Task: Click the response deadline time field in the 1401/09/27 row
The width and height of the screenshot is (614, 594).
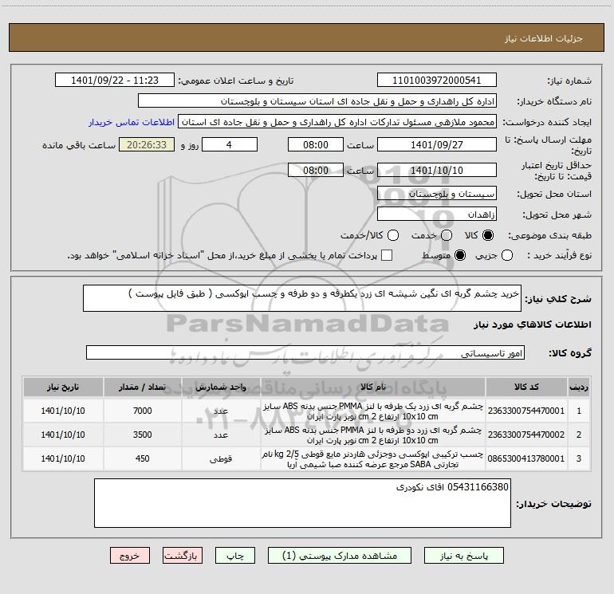Action: pos(316,144)
